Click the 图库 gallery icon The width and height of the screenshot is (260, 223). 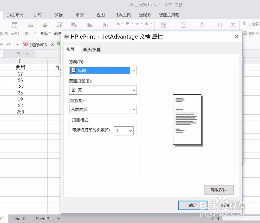click(45, 25)
